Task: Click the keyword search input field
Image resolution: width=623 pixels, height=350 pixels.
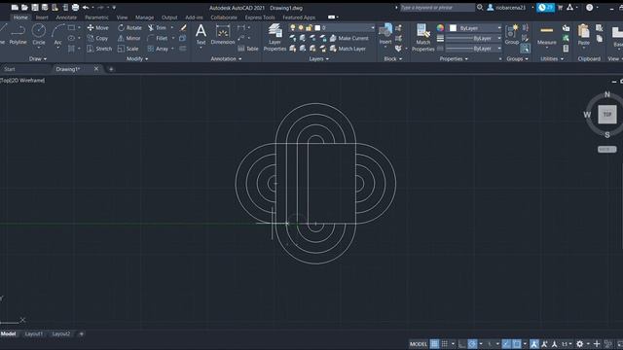Action: 437,7
